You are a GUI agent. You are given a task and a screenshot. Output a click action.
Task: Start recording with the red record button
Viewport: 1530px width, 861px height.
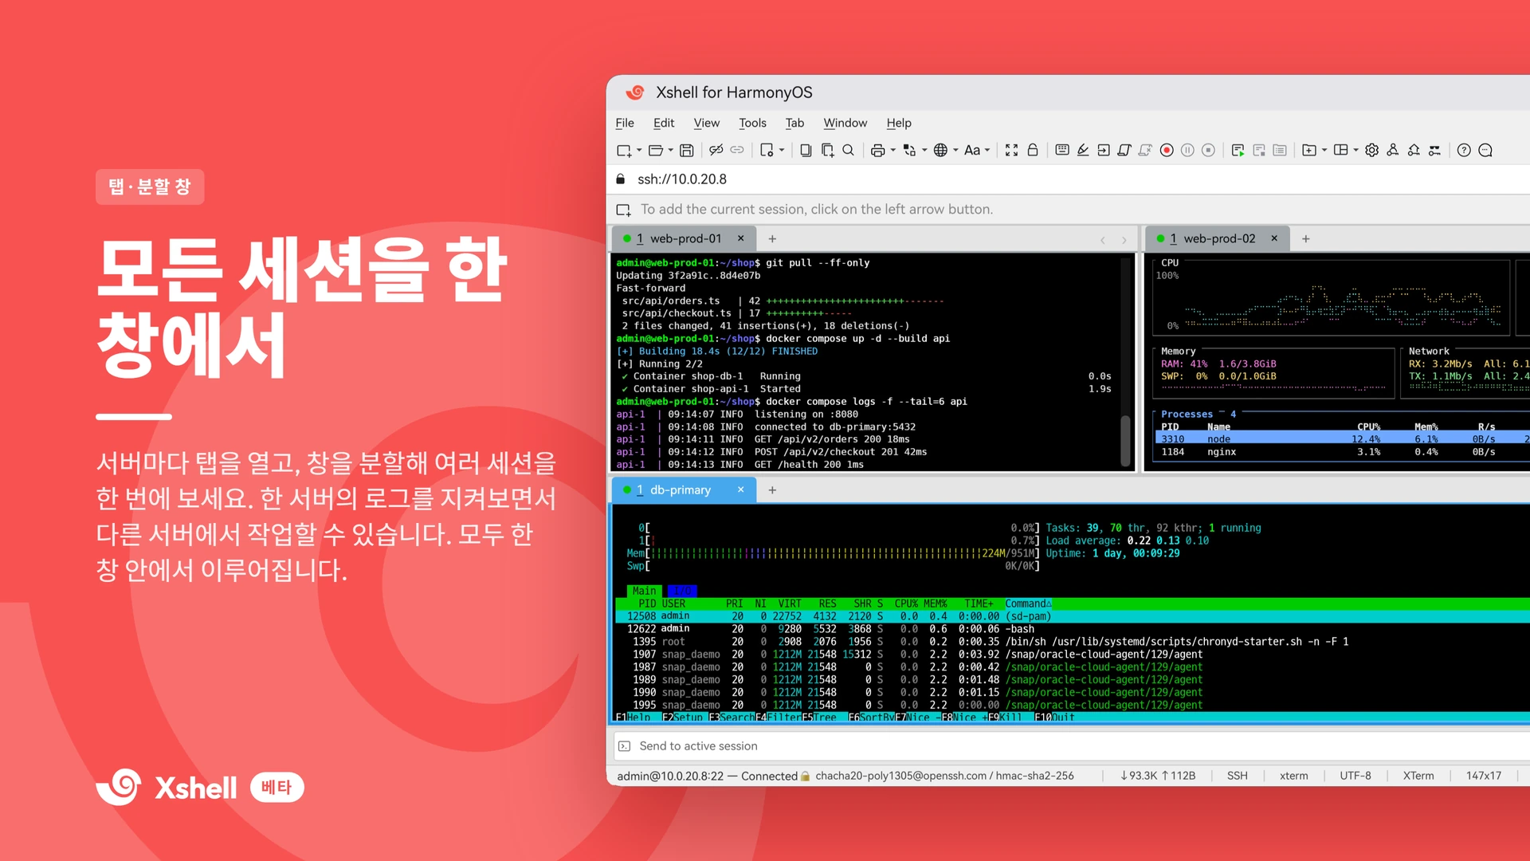(x=1167, y=150)
